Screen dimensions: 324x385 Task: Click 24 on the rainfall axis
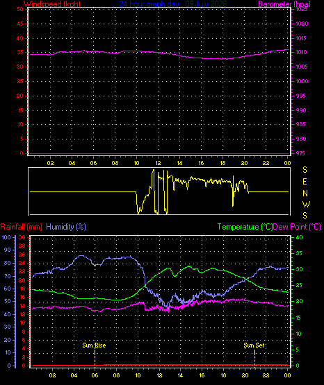pyautogui.click(x=22, y=263)
